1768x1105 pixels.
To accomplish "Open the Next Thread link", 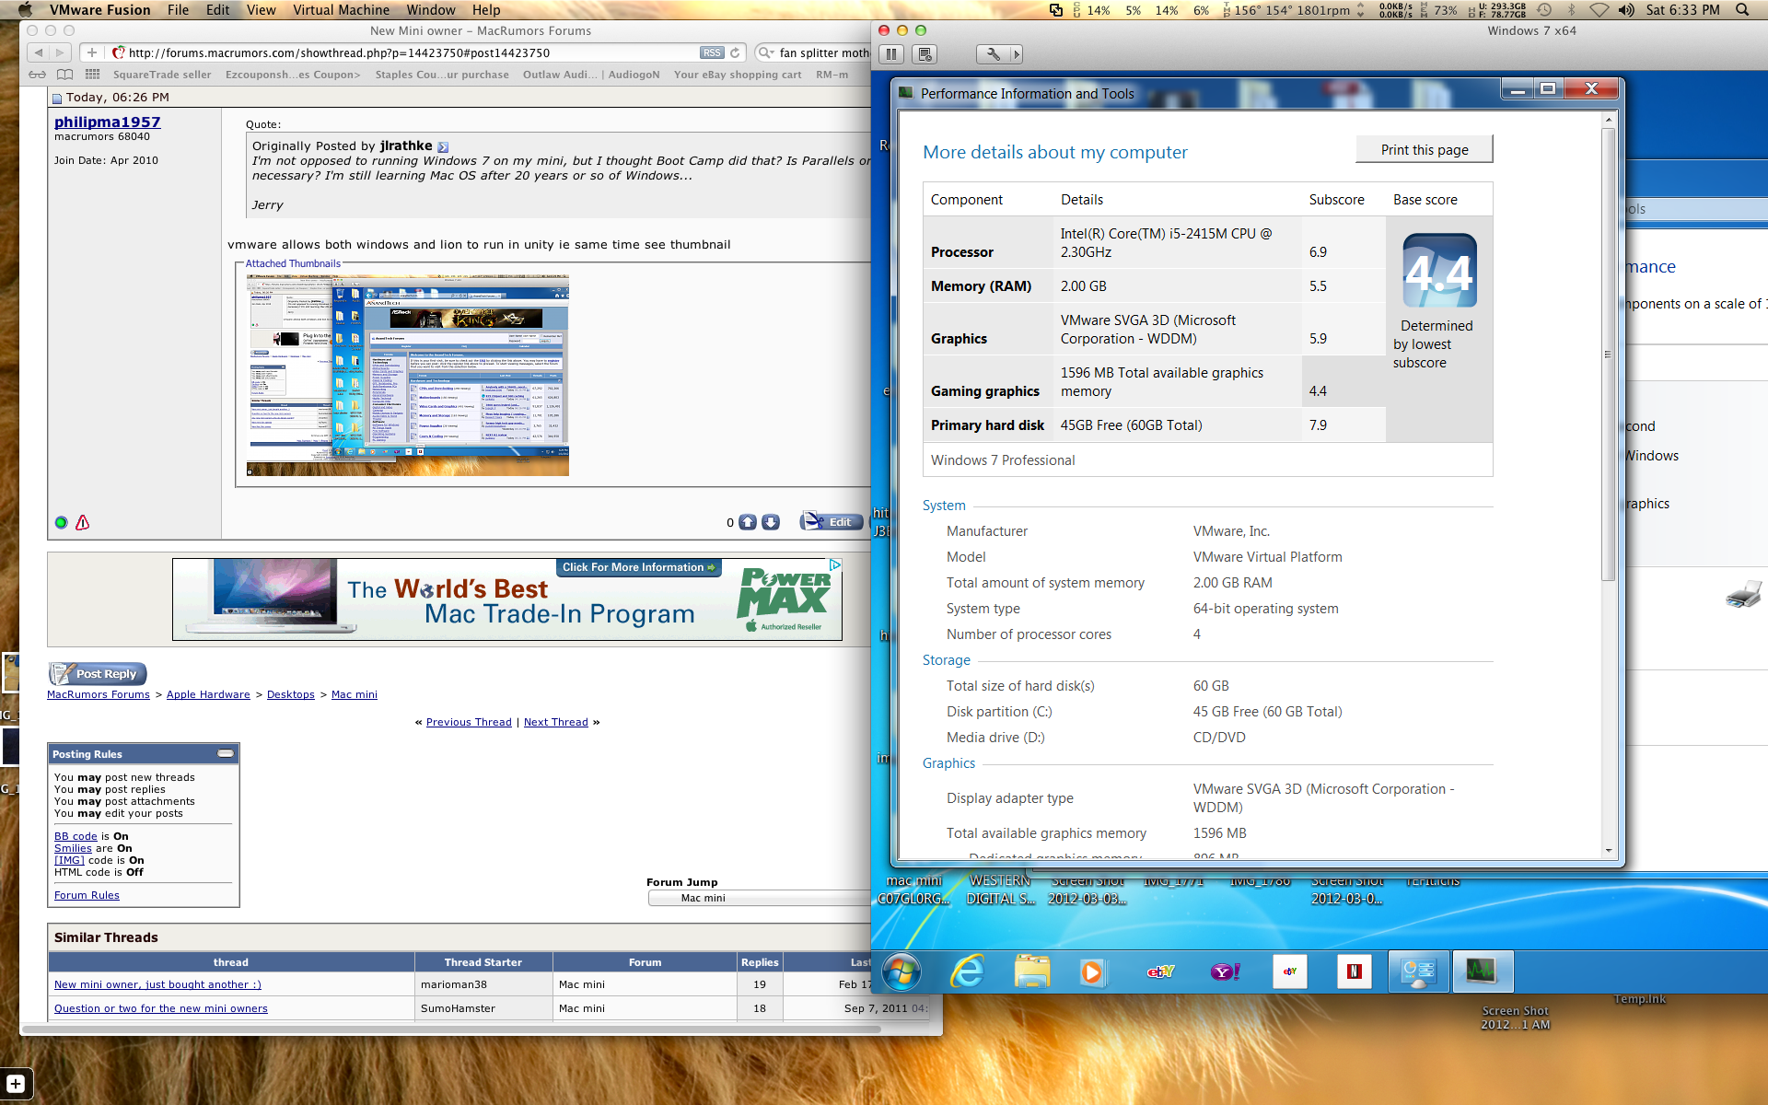I will (x=555, y=722).
